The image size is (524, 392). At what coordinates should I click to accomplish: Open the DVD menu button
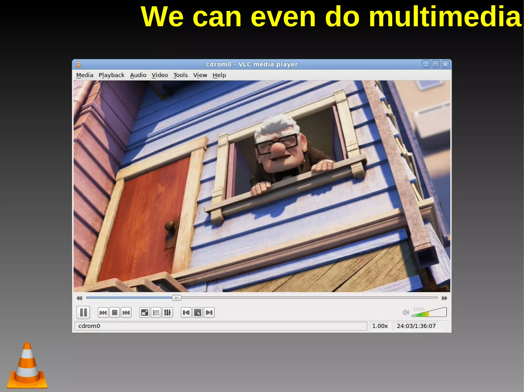click(198, 313)
